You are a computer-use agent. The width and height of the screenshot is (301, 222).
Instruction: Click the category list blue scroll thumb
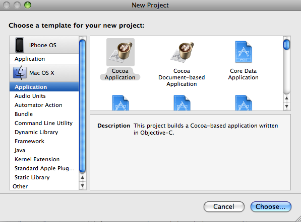pos(82,106)
